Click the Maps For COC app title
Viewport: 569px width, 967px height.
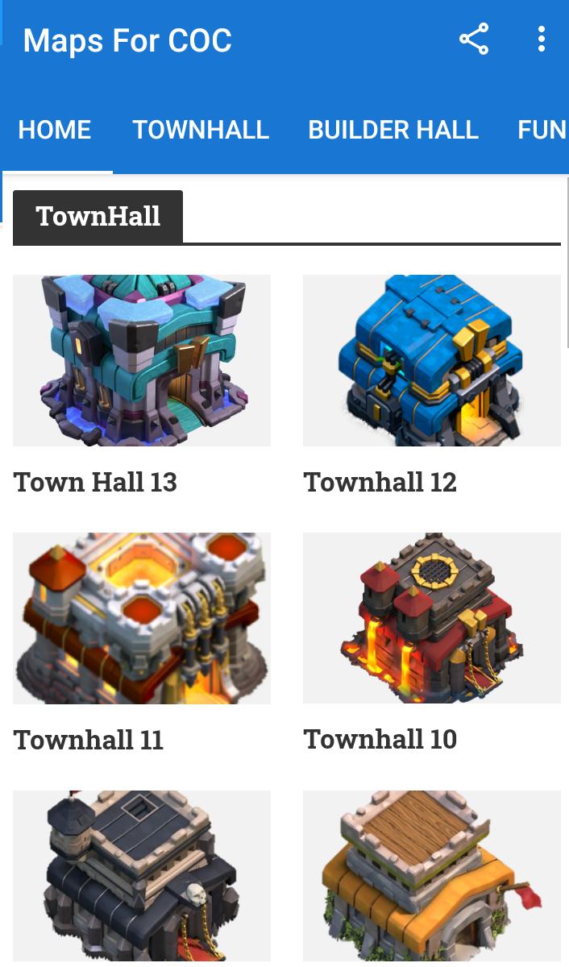pos(127,40)
